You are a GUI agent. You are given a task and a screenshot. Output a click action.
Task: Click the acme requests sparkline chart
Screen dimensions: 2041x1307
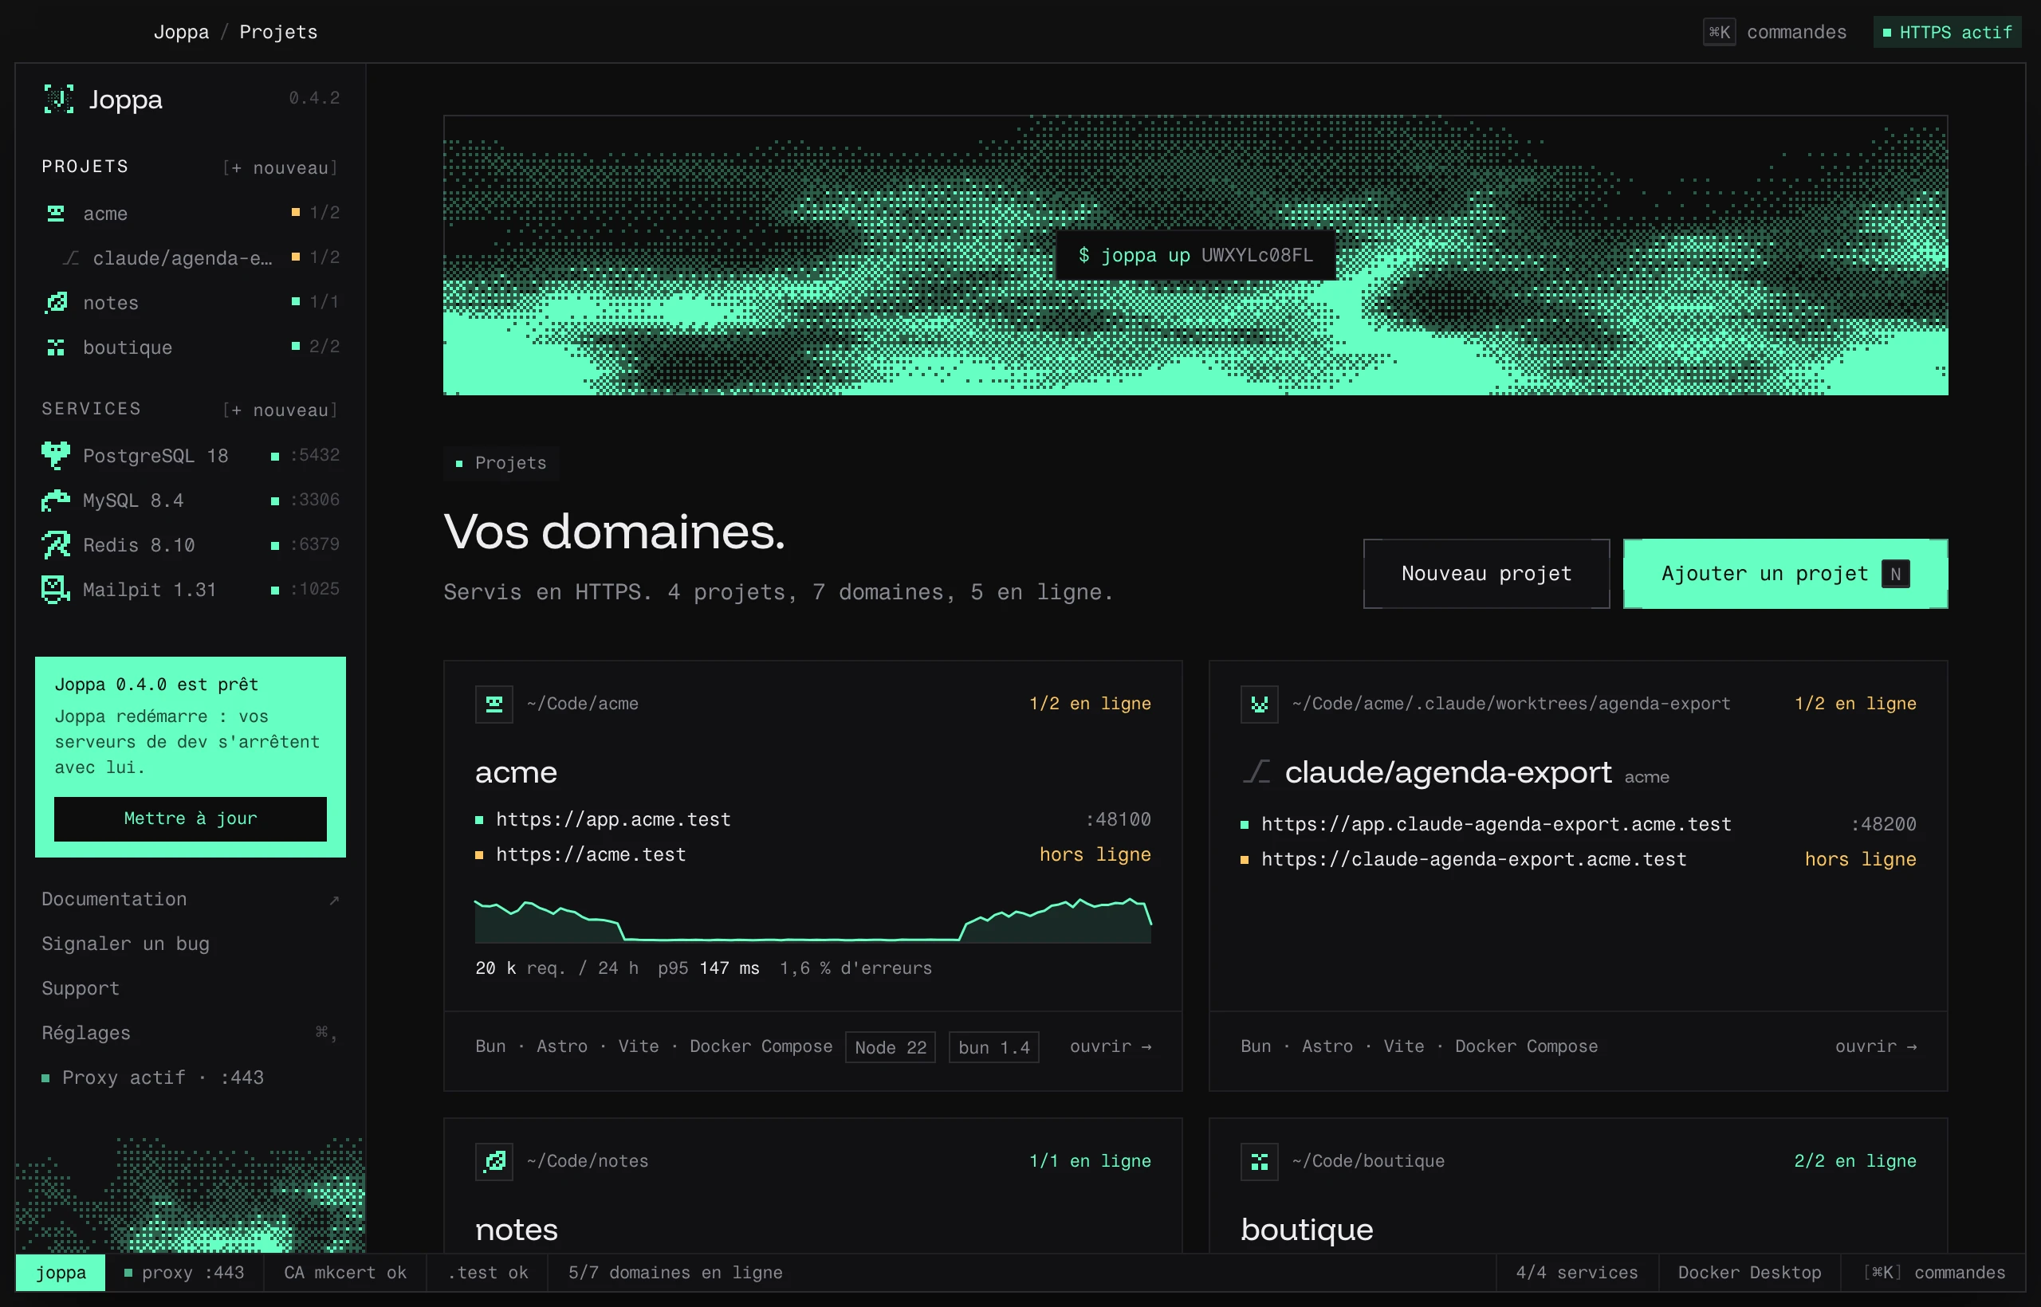tap(813, 920)
